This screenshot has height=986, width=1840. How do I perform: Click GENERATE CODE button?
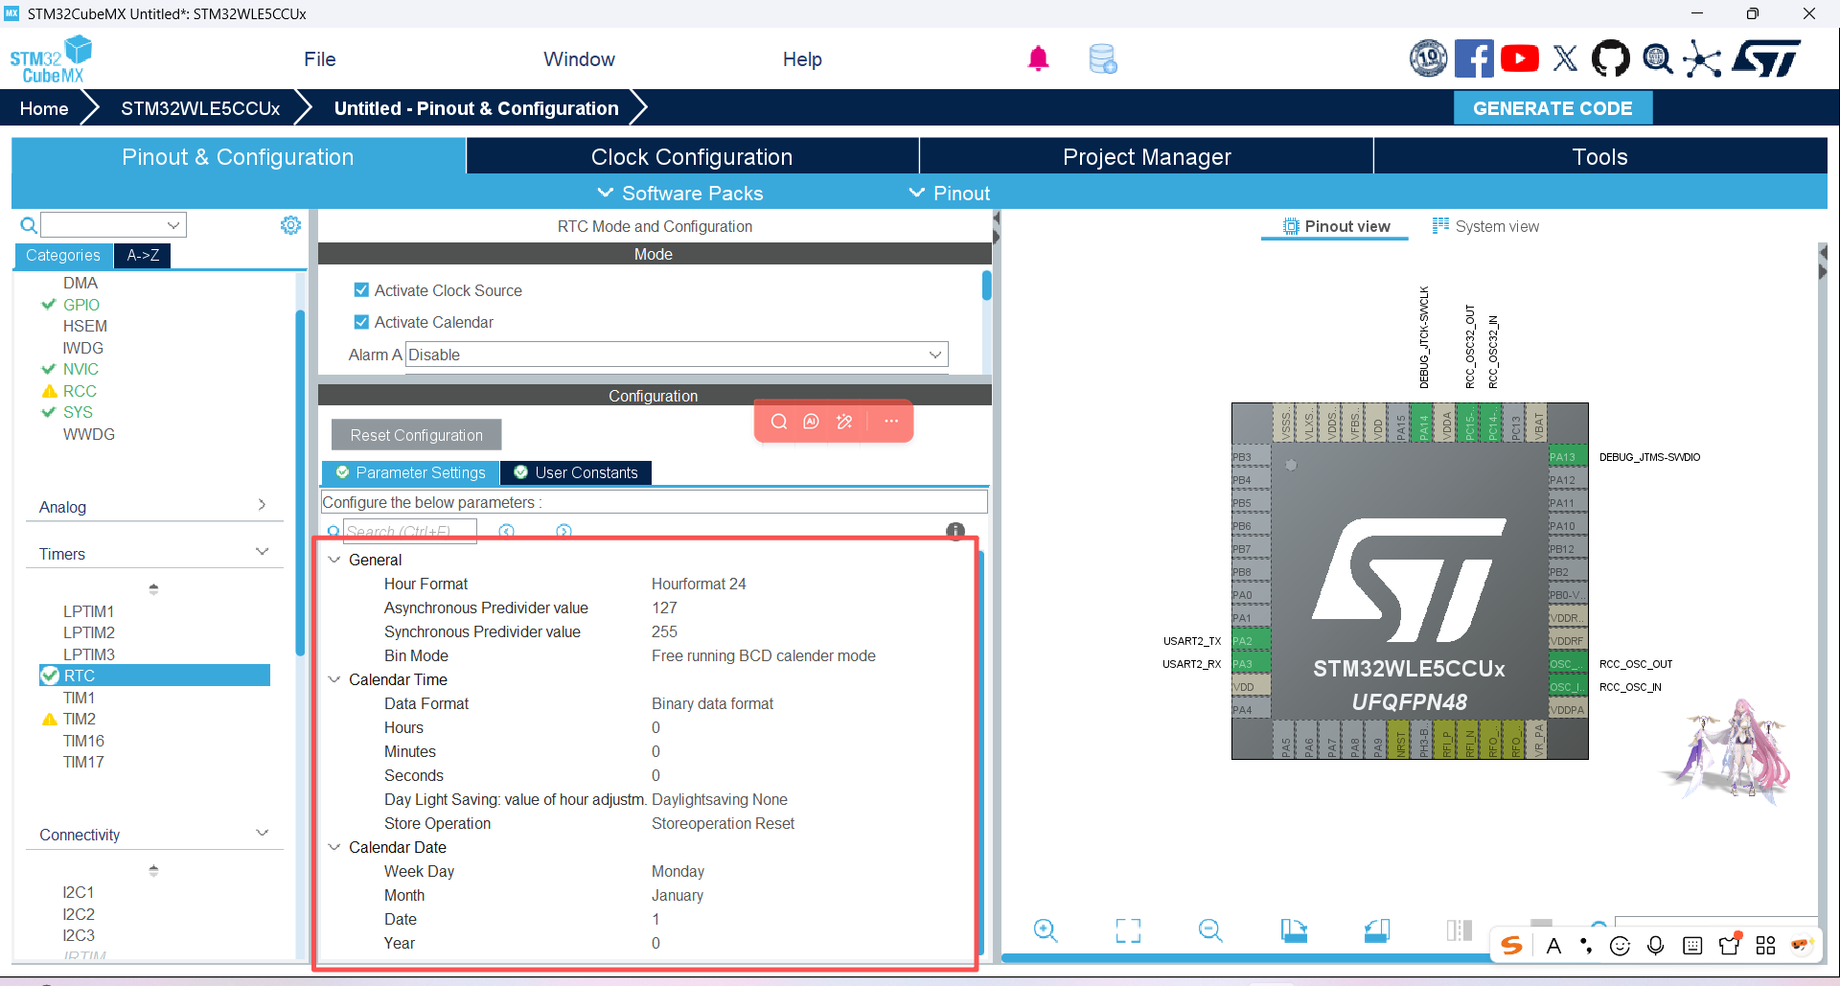pos(1552,108)
